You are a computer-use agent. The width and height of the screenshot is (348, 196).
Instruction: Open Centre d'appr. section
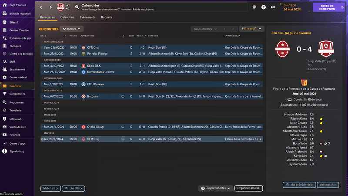[17, 144]
